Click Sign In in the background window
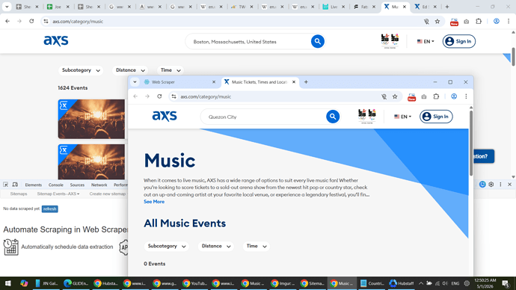 [x=458, y=41]
